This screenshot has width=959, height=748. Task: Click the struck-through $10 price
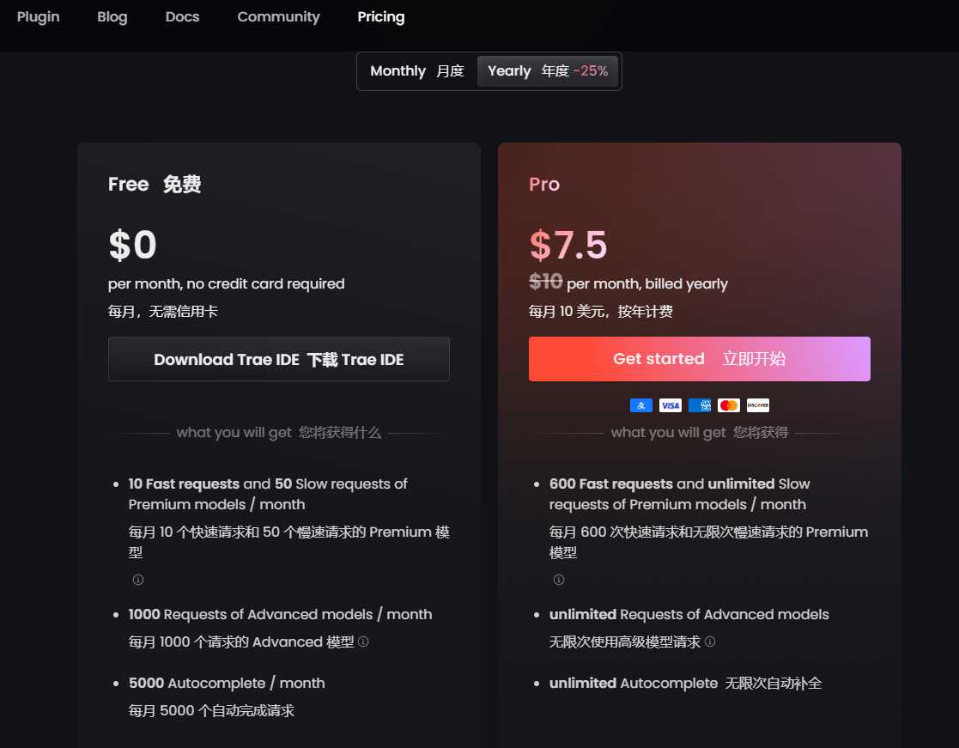[x=545, y=282]
